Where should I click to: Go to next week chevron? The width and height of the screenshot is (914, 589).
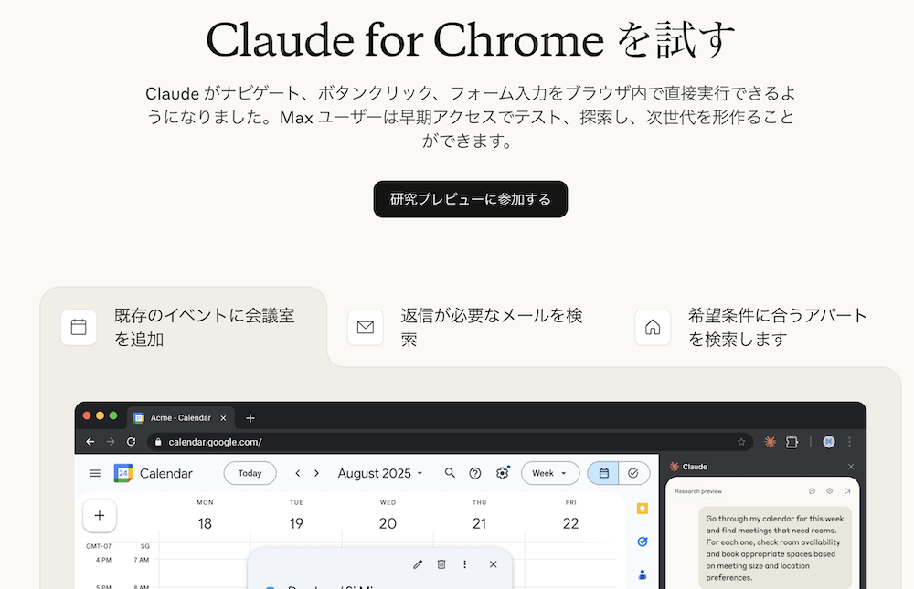tap(316, 473)
